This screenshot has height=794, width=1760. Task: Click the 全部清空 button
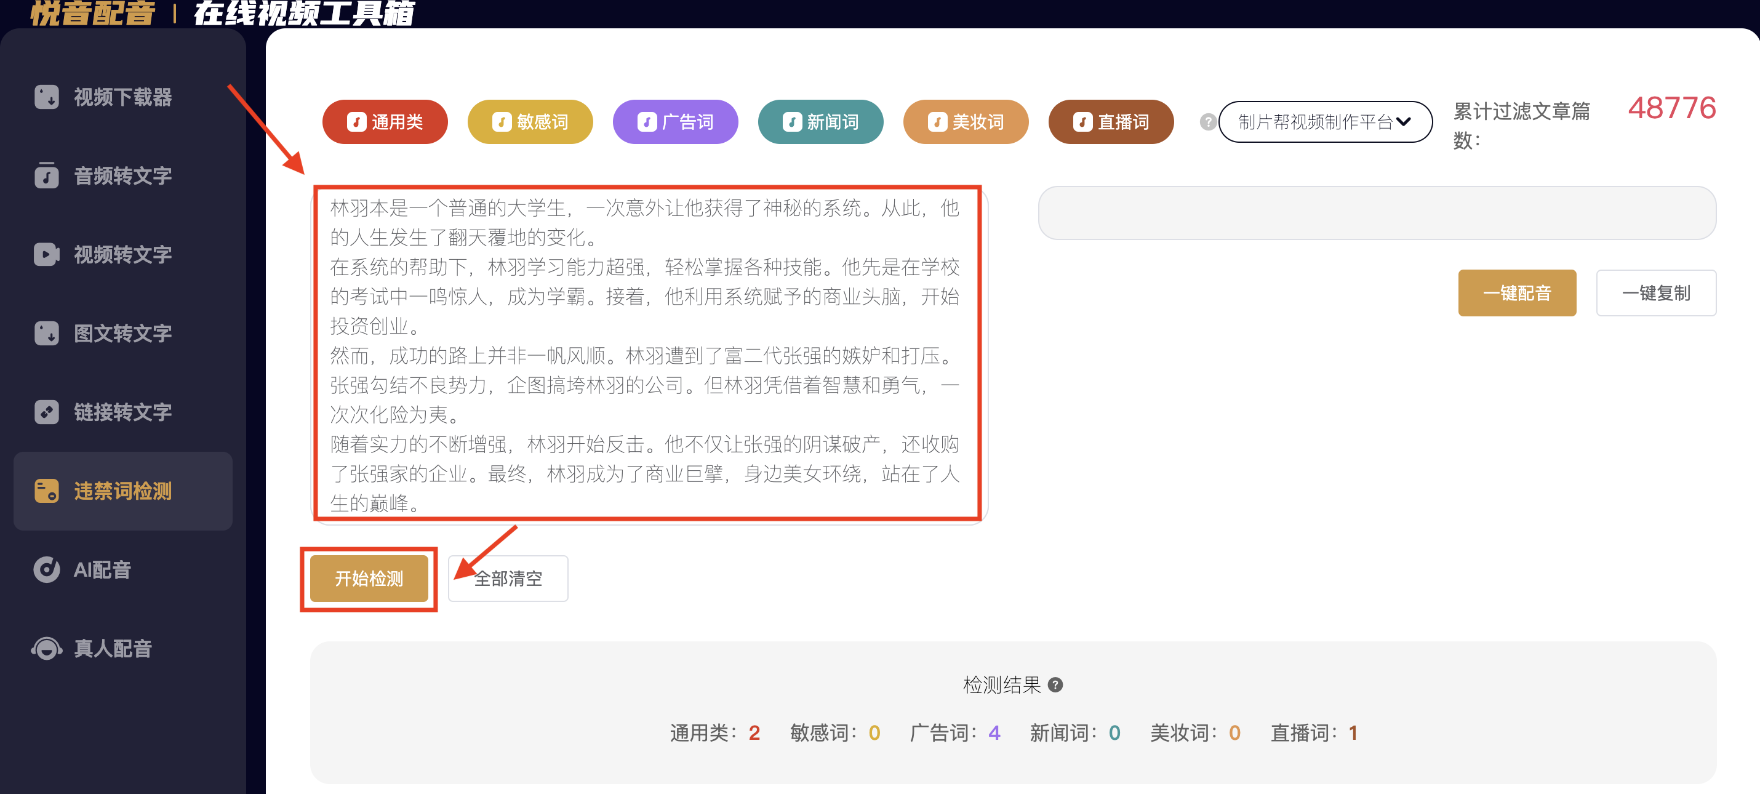tap(508, 578)
